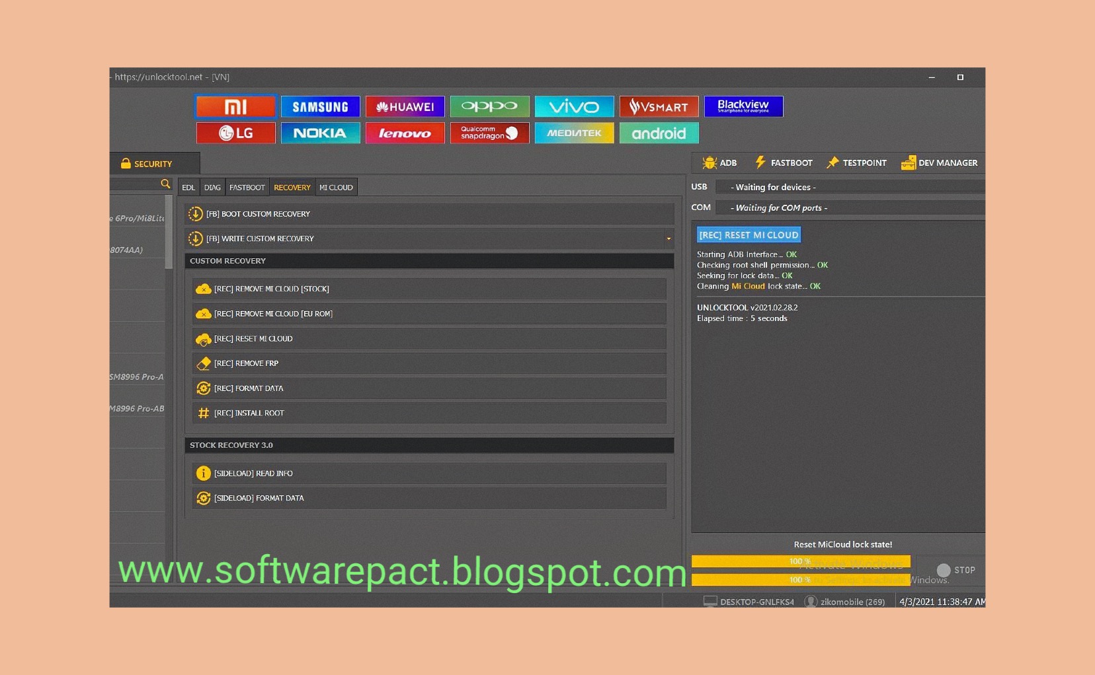Click the cloud reset icon on [REC] RESET MI CLOUD
The height and width of the screenshot is (675, 1095).
coord(204,338)
